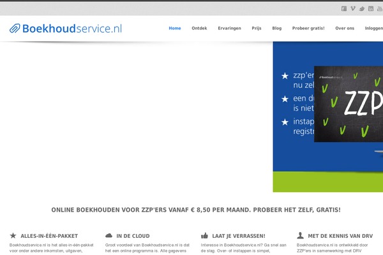Click the text starting "Groot voordeel van Boekhoudservice.nl"
This screenshot has height=255, width=383.
tap(147, 248)
